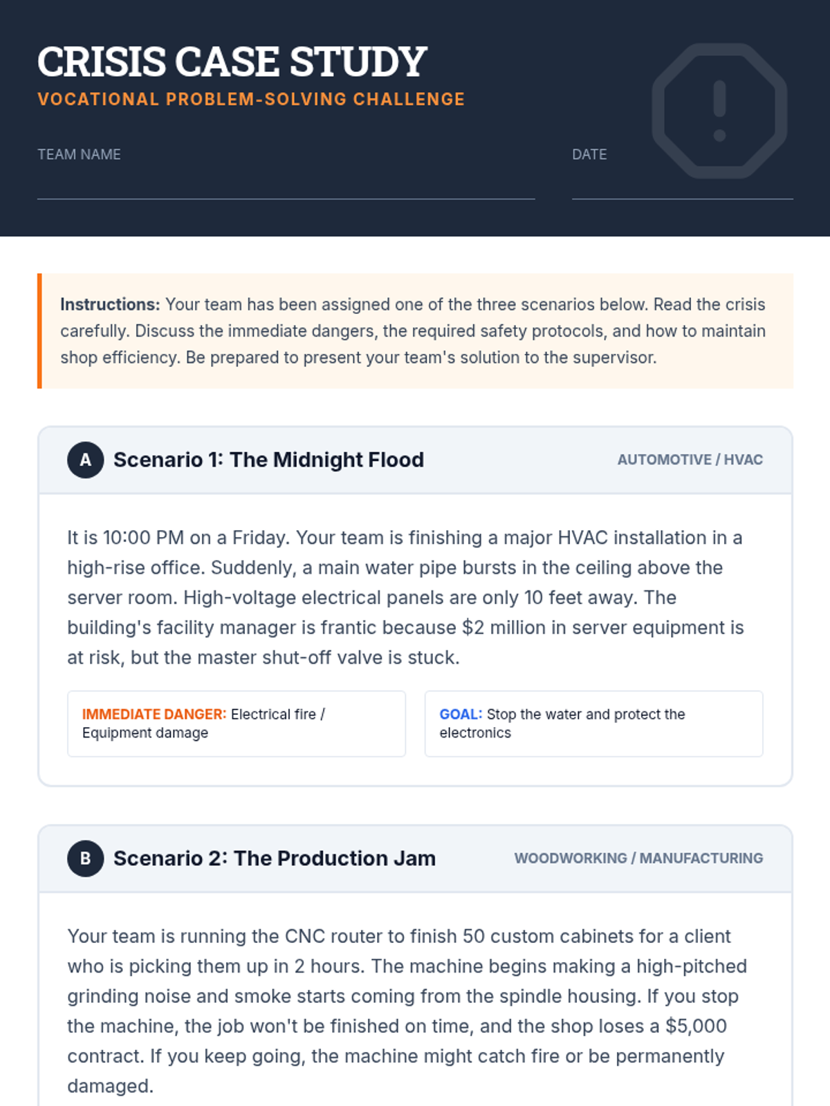Click the Goal box about stopping water
The height and width of the screenshot is (1106, 830).
[x=593, y=723]
